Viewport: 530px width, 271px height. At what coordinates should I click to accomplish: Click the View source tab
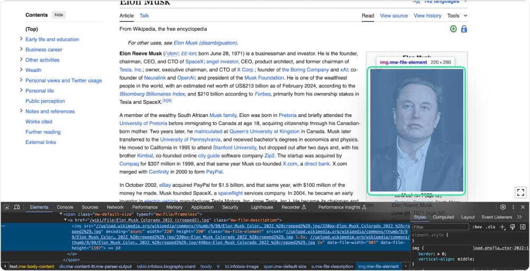(394, 15)
